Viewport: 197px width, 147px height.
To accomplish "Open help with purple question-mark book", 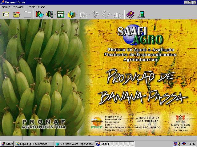I will point(131,14).
